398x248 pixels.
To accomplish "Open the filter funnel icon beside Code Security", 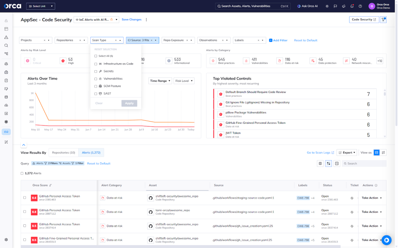I will click(x=383, y=19).
